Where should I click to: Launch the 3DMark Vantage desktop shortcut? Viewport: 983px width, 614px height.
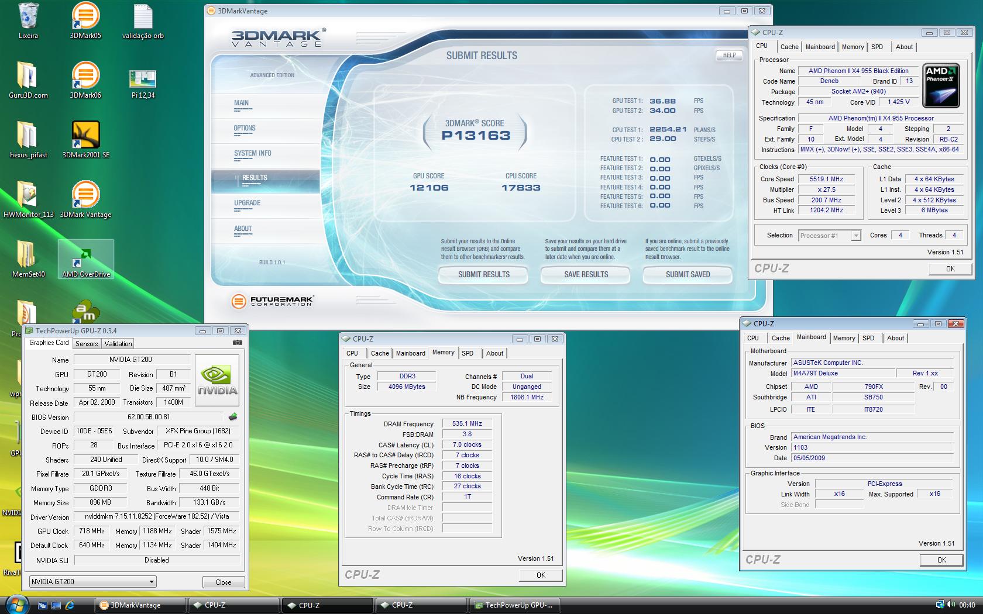(x=85, y=200)
